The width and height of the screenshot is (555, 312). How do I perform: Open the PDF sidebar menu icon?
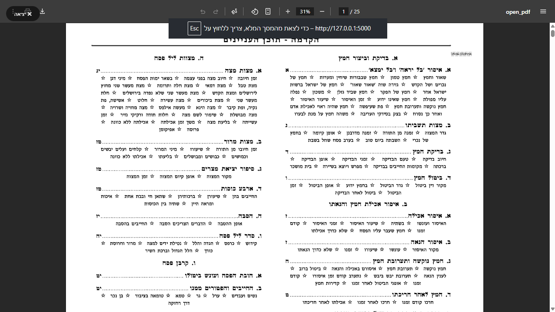click(543, 11)
